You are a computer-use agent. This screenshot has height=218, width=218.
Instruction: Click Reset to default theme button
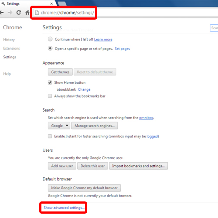(95, 72)
